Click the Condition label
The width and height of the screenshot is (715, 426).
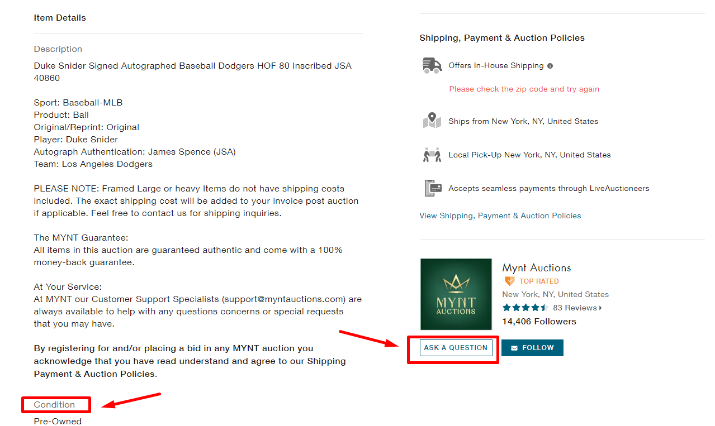click(x=54, y=404)
